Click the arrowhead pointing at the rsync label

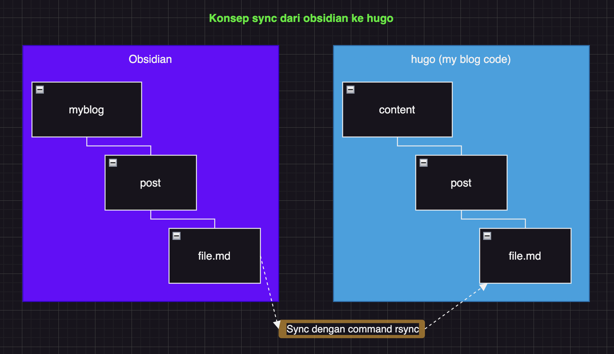click(x=277, y=324)
